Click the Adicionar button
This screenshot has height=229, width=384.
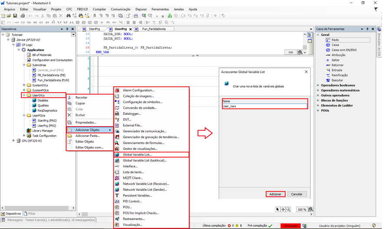pos(275,194)
